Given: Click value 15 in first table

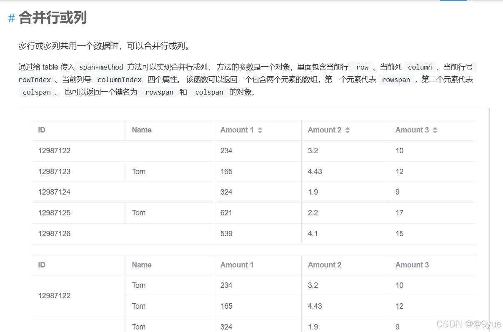Looking at the screenshot, I should pos(399,234).
